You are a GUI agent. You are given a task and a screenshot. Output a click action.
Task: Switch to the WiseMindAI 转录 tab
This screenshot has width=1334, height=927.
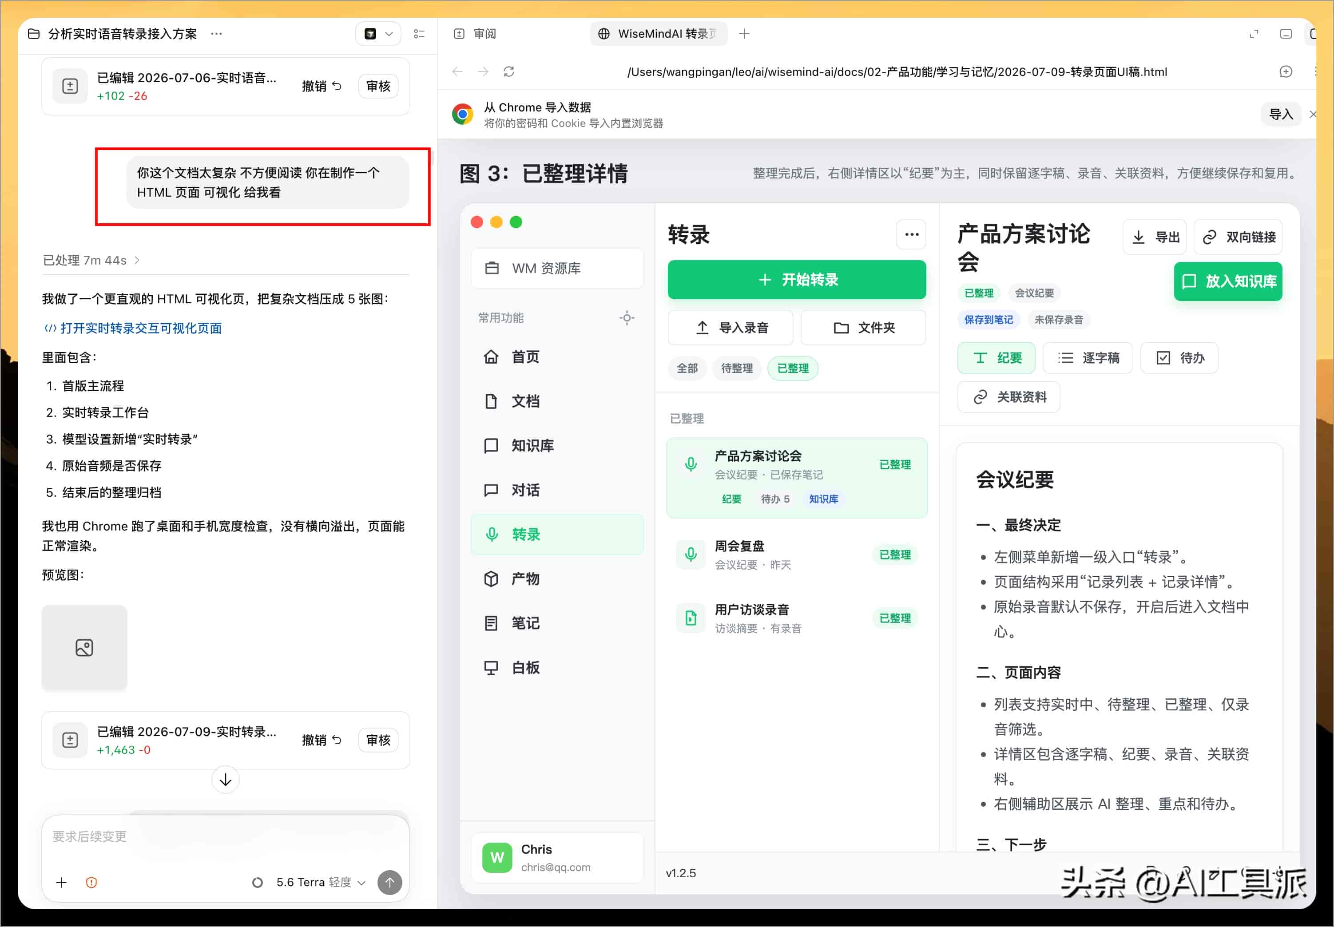(x=658, y=34)
